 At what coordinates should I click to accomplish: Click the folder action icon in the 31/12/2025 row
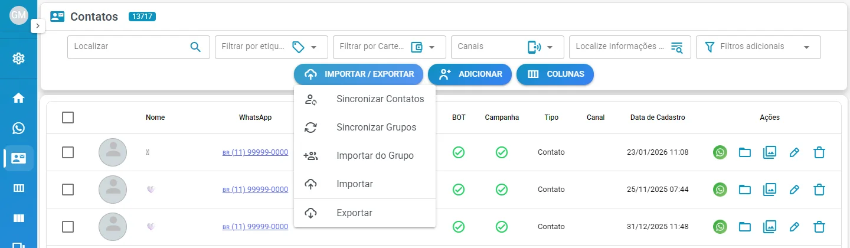pyautogui.click(x=745, y=227)
